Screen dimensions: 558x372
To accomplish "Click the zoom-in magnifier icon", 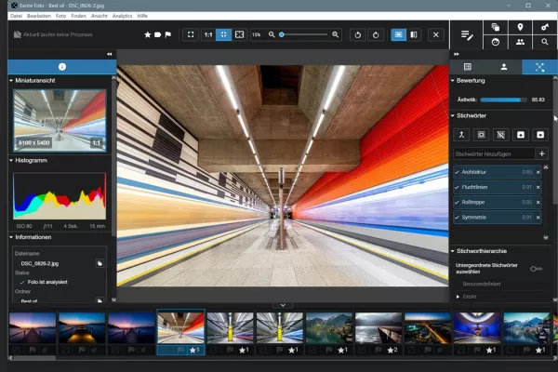I will 336,34.
